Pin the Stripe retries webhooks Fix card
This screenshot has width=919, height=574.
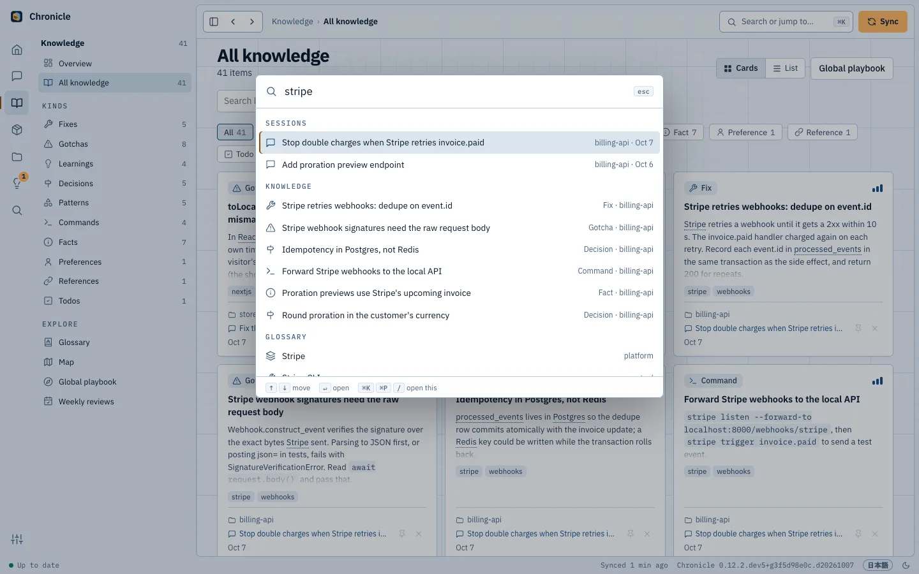tap(858, 328)
